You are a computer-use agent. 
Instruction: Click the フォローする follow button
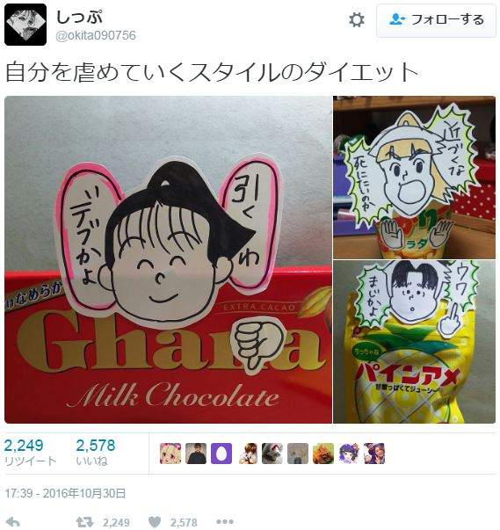436,20
